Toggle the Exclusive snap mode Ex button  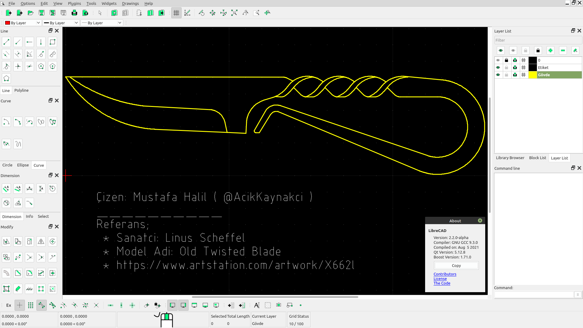pos(9,305)
